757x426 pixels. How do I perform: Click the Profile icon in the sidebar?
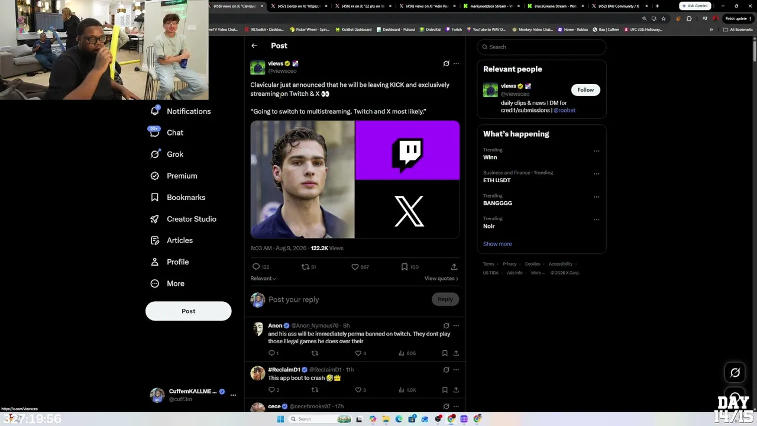click(155, 262)
